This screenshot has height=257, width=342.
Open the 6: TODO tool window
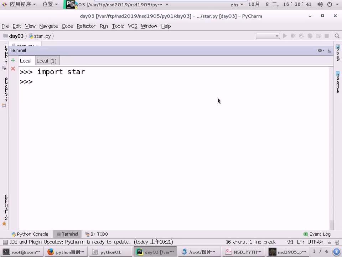click(x=97, y=234)
